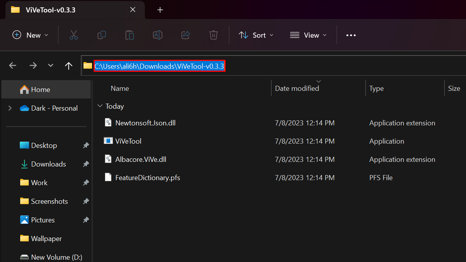Click the up arrow to parent folder
Screen dimensions: 466x262
69,66
